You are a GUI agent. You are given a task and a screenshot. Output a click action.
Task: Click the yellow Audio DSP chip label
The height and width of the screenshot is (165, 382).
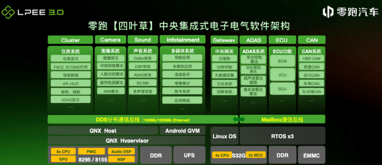(x=121, y=151)
